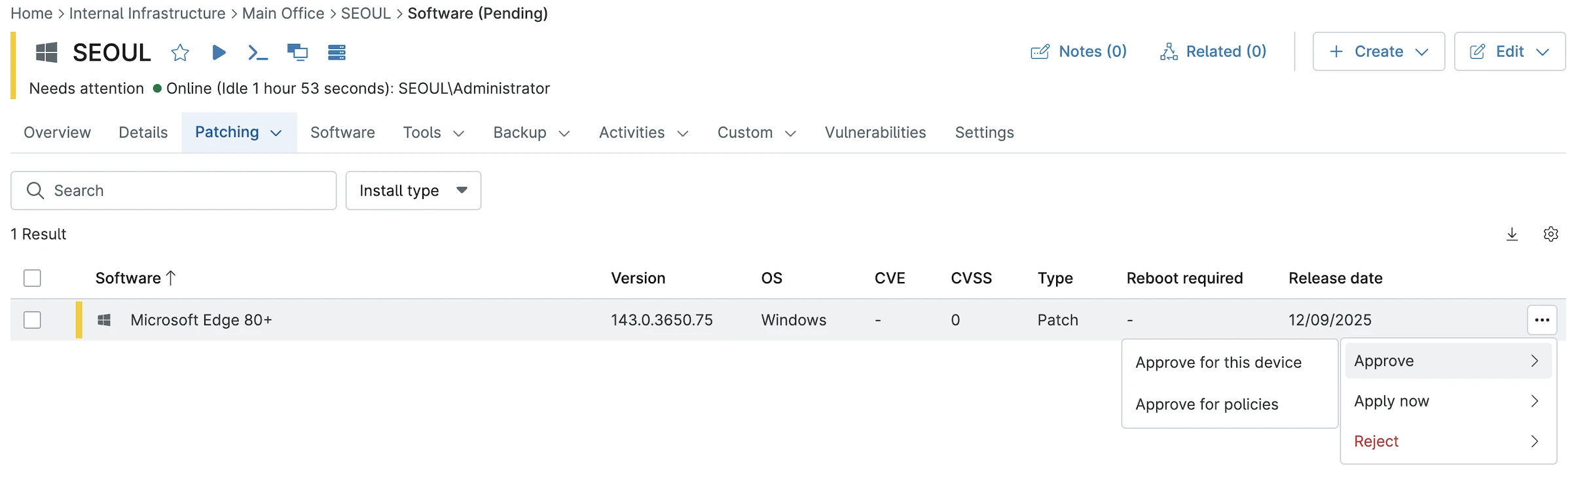The width and height of the screenshot is (1574, 483).
Task: Click the Patch type cell
Action: pyautogui.click(x=1057, y=320)
